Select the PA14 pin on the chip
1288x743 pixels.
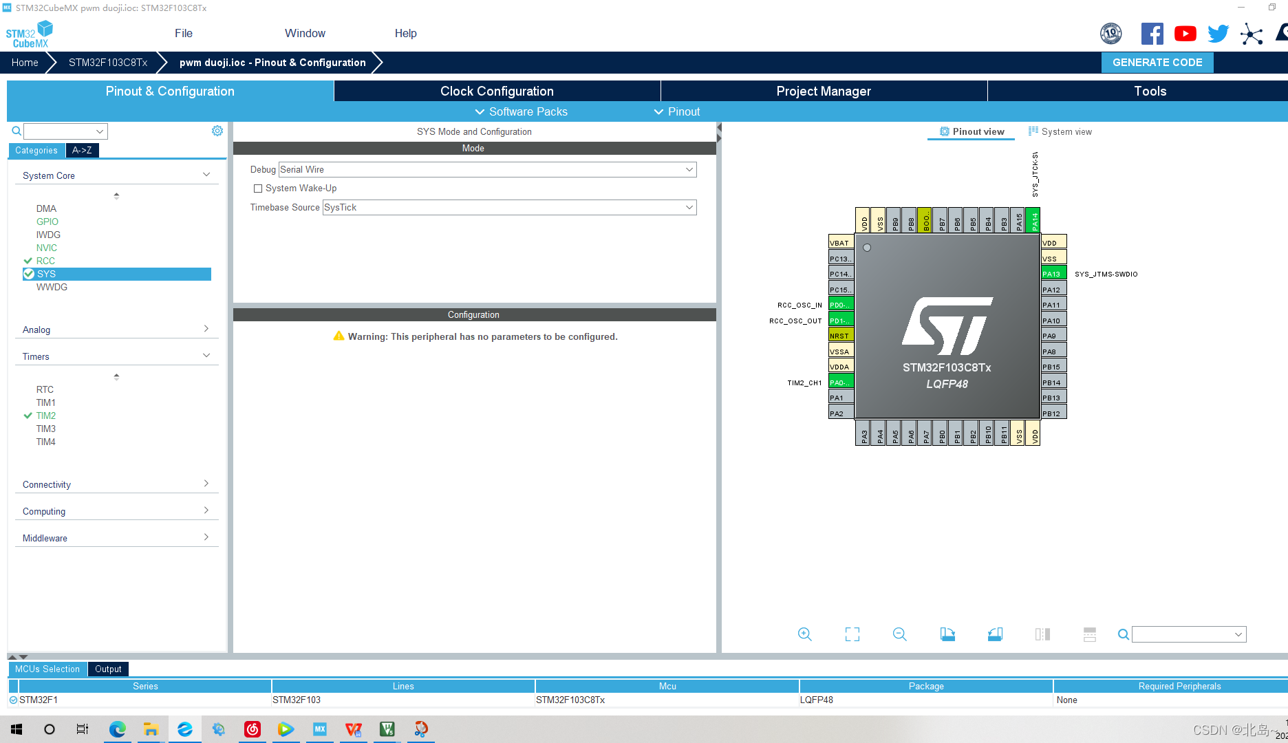(1033, 220)
